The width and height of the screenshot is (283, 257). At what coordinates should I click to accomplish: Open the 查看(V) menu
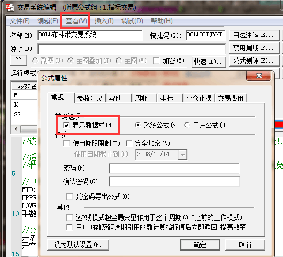[76, 21]
